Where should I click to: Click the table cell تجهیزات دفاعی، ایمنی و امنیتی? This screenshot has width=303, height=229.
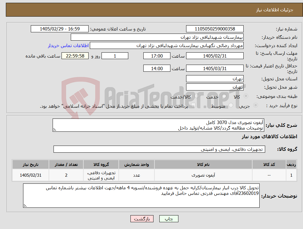pyautogui.click(x=101, y=175)
